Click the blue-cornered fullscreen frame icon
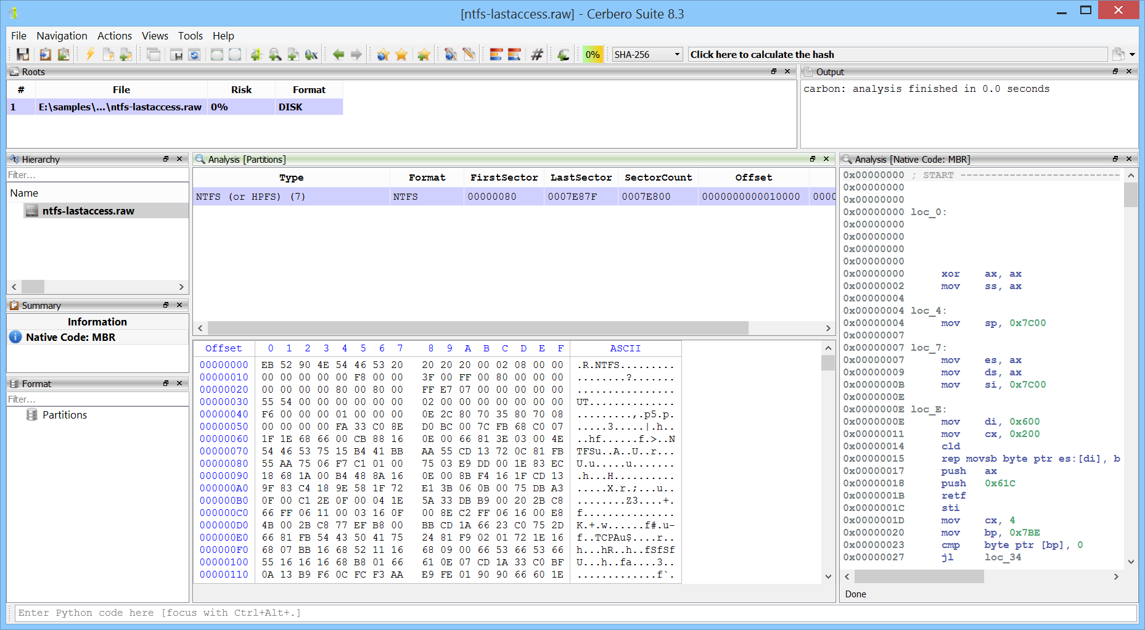Screen dimensions: 1145x630 tap(235, 54)
